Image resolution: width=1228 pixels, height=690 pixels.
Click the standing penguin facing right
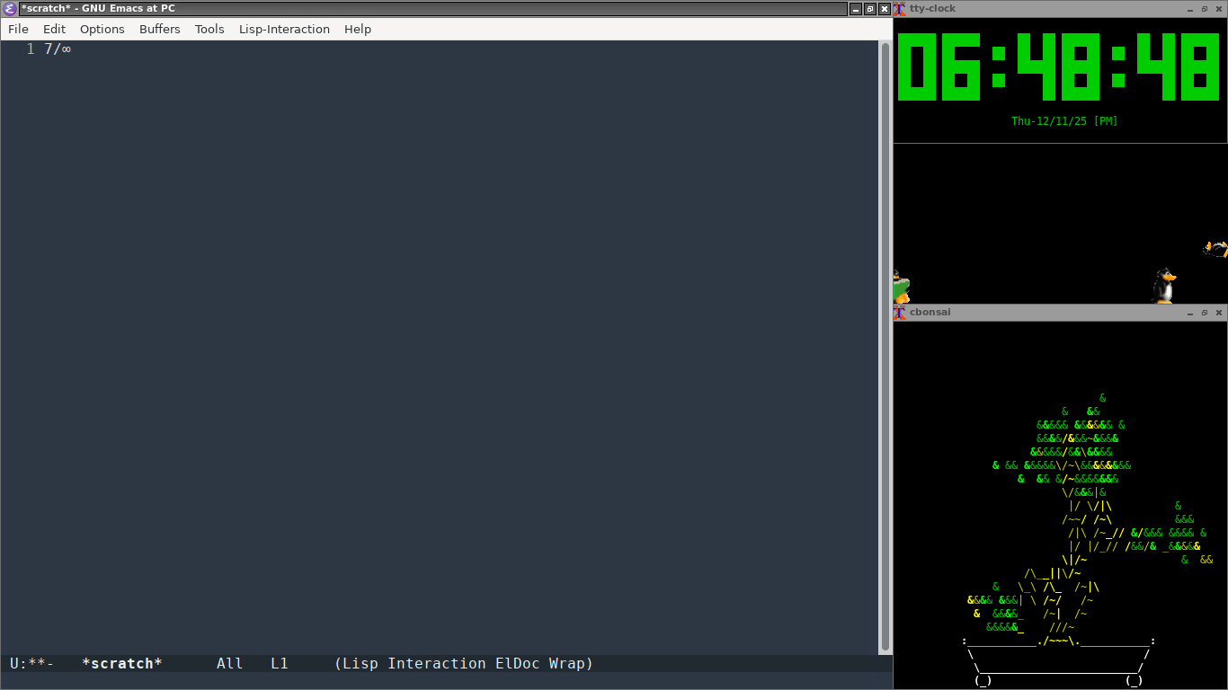pyautogui.click(x=1164, y=286)
